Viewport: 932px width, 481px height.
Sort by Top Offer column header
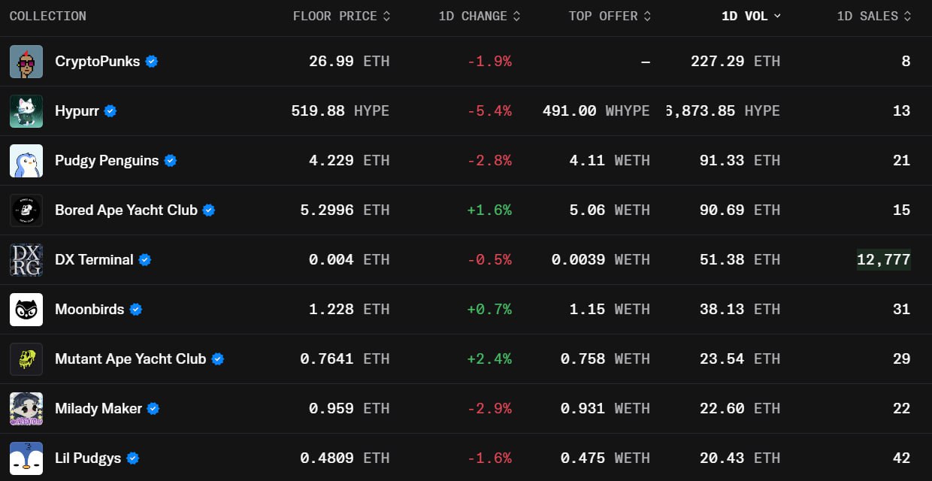pyautogui.click(x=610, y=16)
